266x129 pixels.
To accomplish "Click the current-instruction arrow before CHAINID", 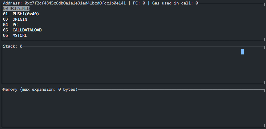I will (x=11, y=8).
